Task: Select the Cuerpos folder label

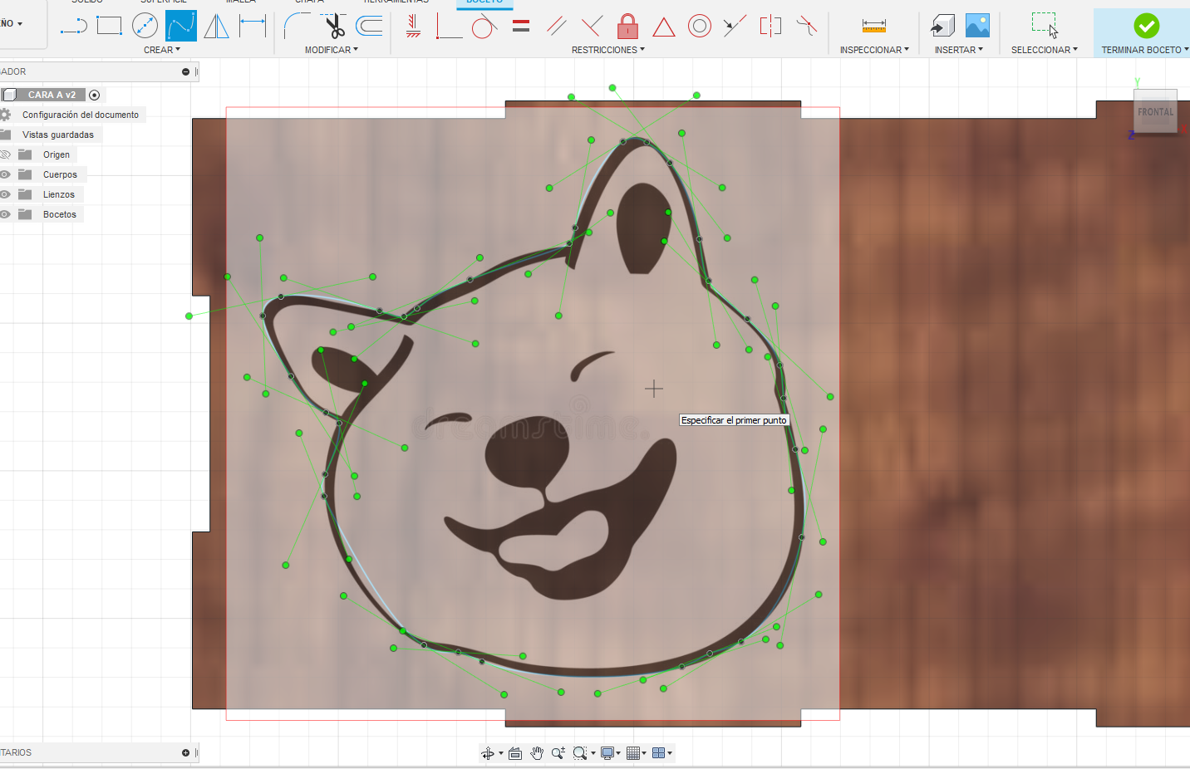Action: (x=60, y=174)
